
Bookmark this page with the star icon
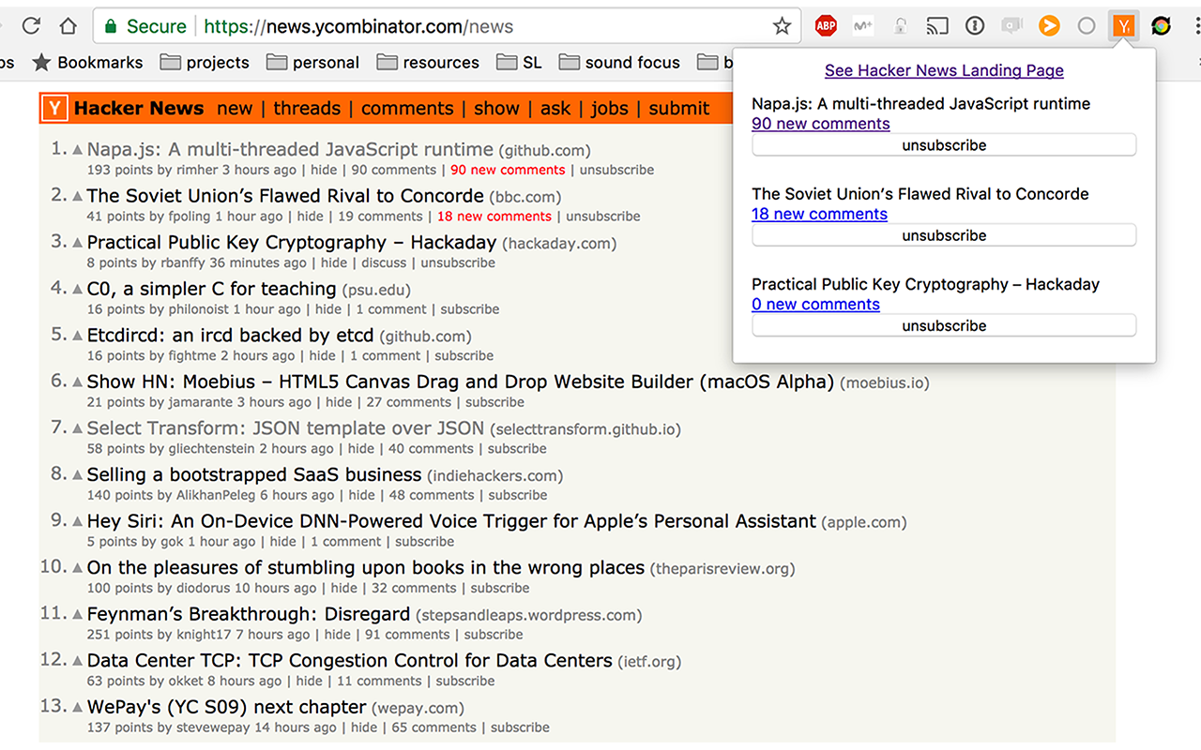(x=782, y=26)
